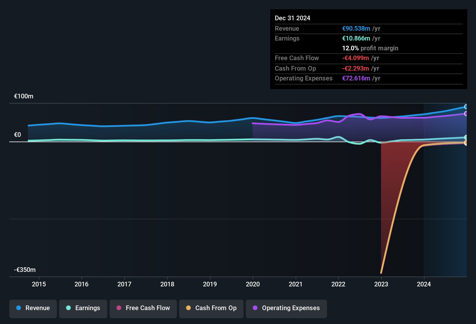
Task: Select the 2021 x-axis label
Action: (296, 284)
